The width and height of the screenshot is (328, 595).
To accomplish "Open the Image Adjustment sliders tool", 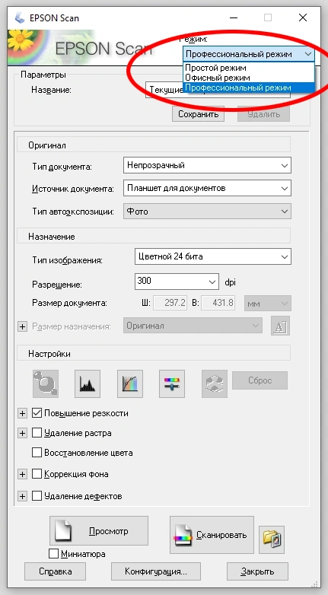I will coord(172,383).
